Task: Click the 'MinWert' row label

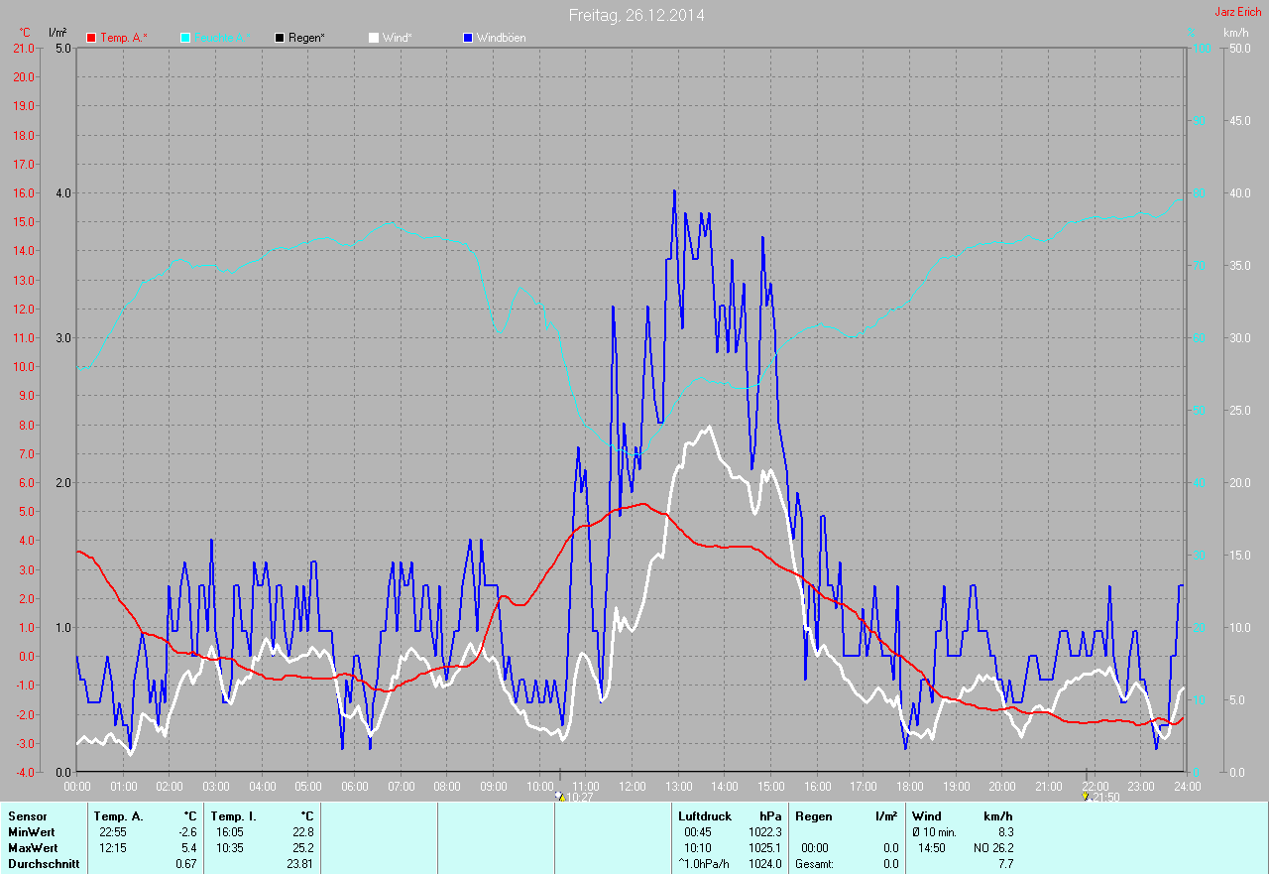Action: [33, 832]
